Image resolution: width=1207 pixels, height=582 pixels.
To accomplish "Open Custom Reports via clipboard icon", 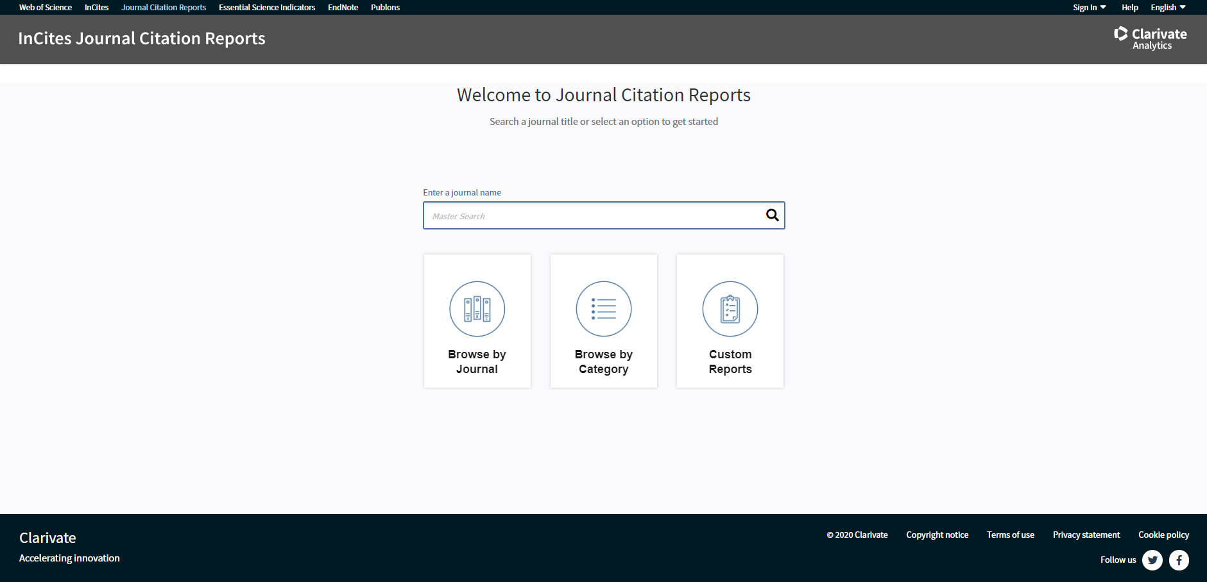I will pyautogui.click(x=730, y=308).
